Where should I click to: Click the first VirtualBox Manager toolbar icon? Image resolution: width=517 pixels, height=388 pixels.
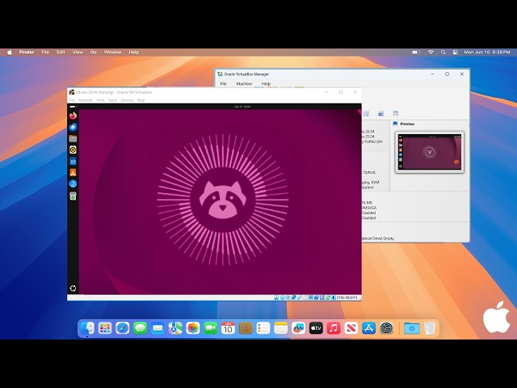pos(366,114)
